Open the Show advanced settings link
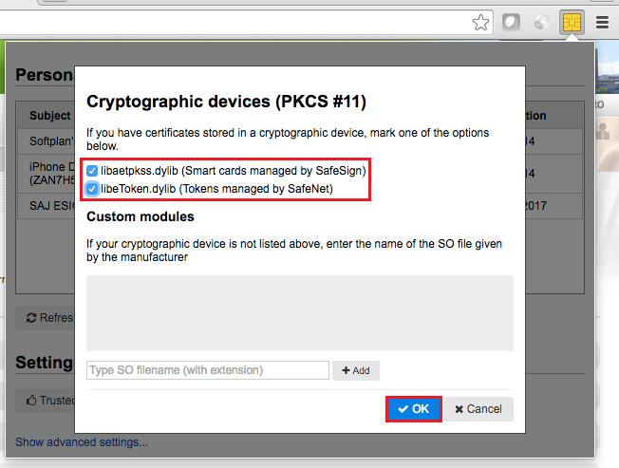Image resolution: width=619 pixels, height=468 pixels. tap(82, 441)
